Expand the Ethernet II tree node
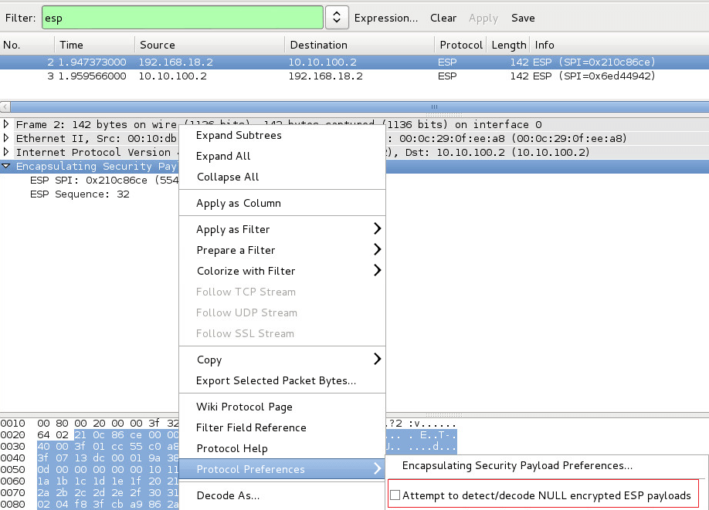 tap(6, 138)
